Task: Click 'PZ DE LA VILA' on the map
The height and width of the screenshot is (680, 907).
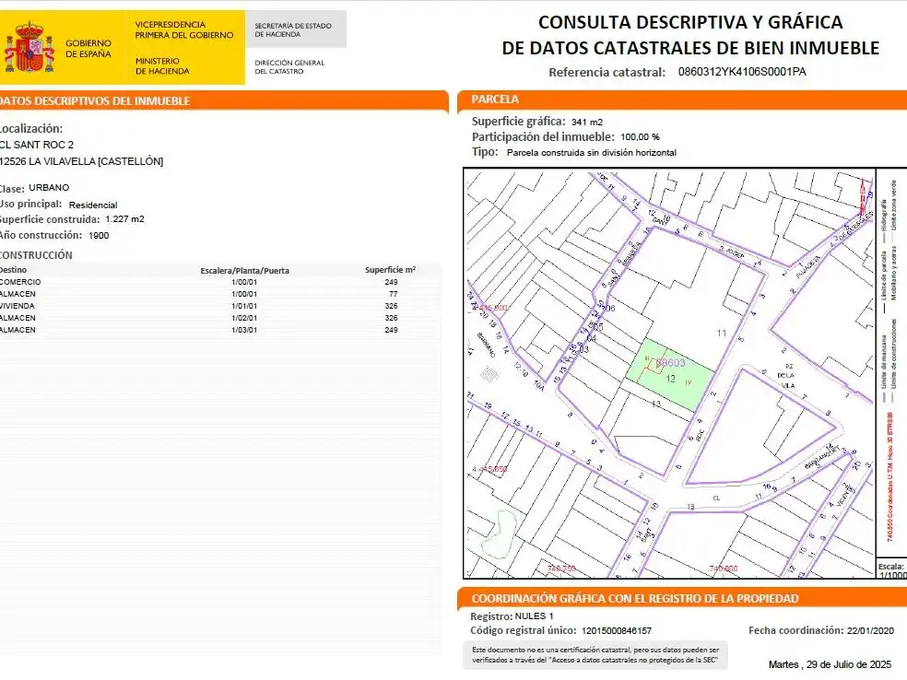Action: pyautogui.click(x=786, y=376)
